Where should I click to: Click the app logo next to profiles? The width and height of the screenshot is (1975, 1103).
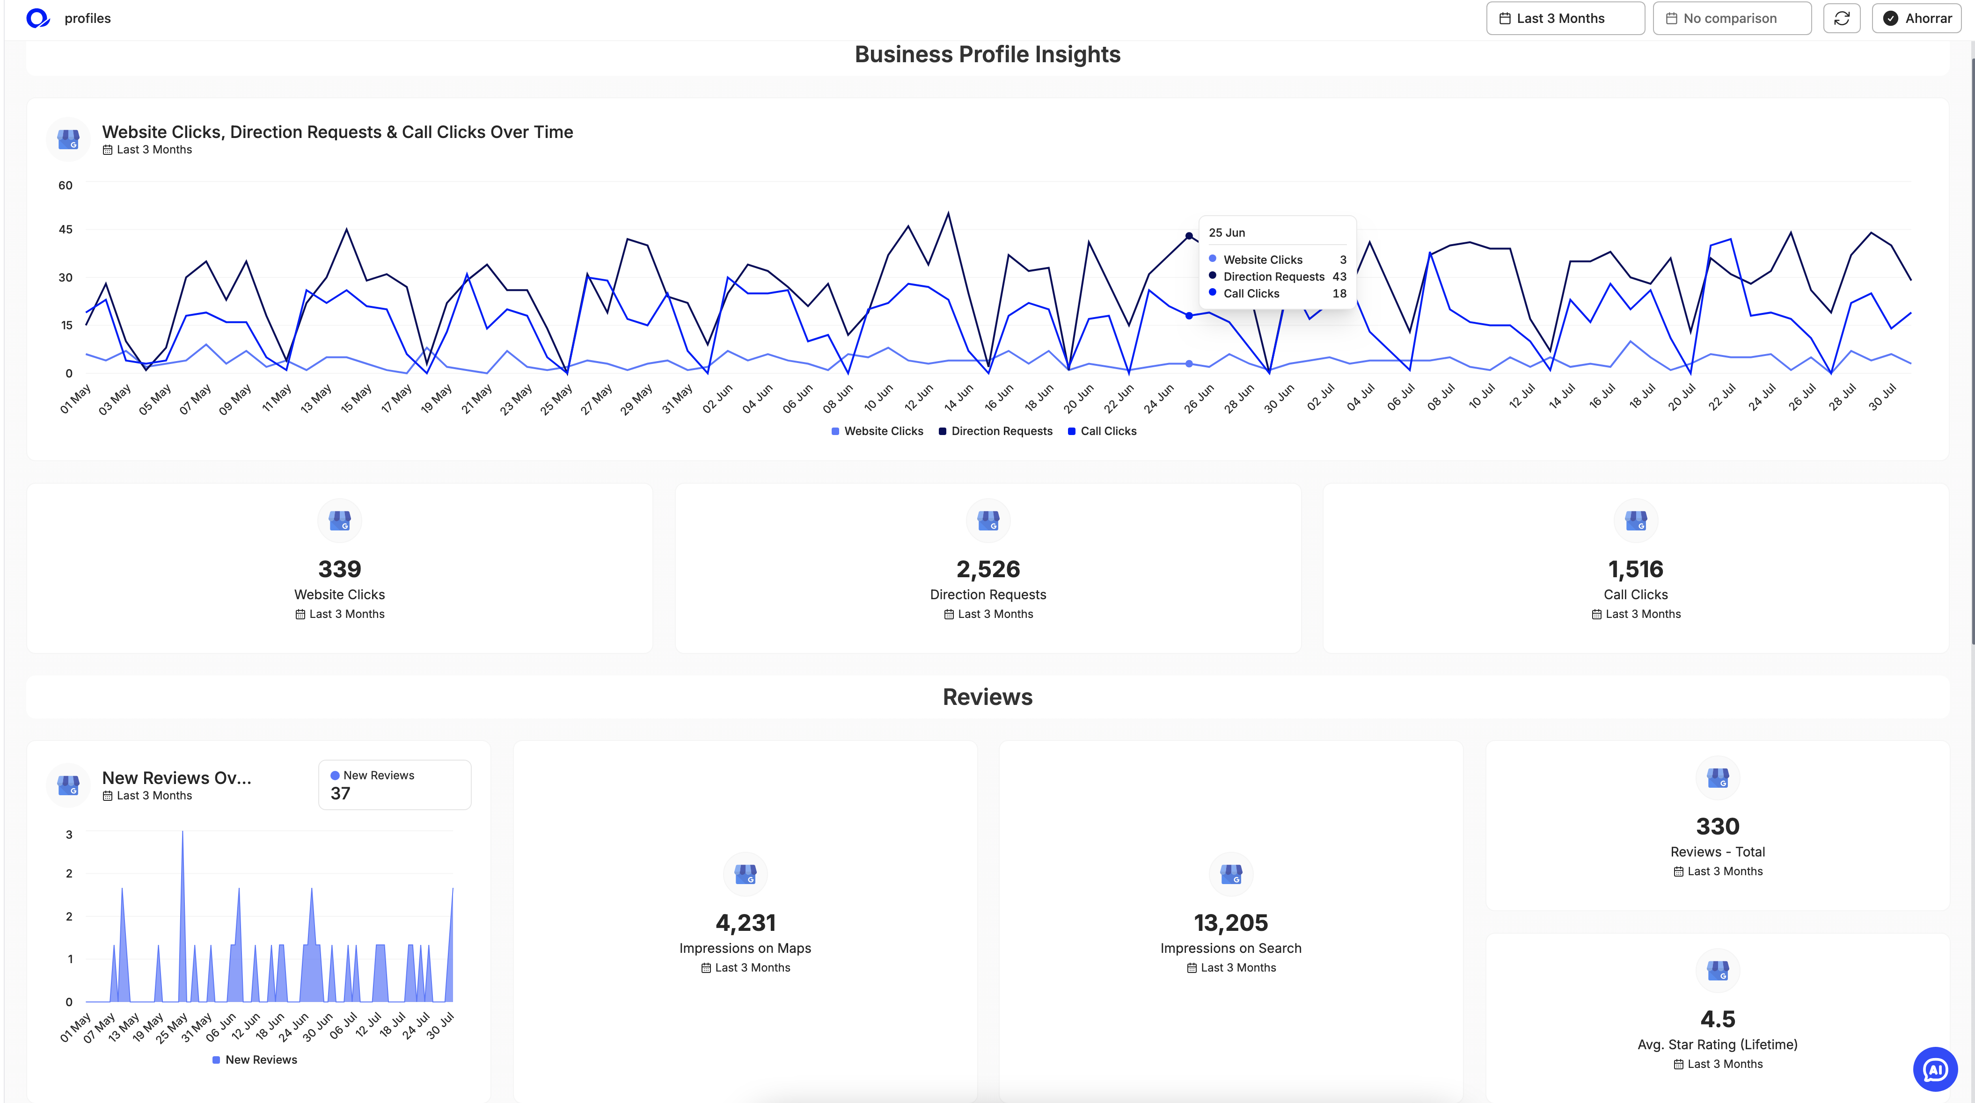pos(37,18)
